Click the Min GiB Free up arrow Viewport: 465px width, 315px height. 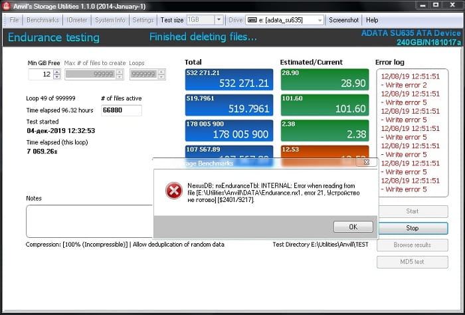coord(56,72)
